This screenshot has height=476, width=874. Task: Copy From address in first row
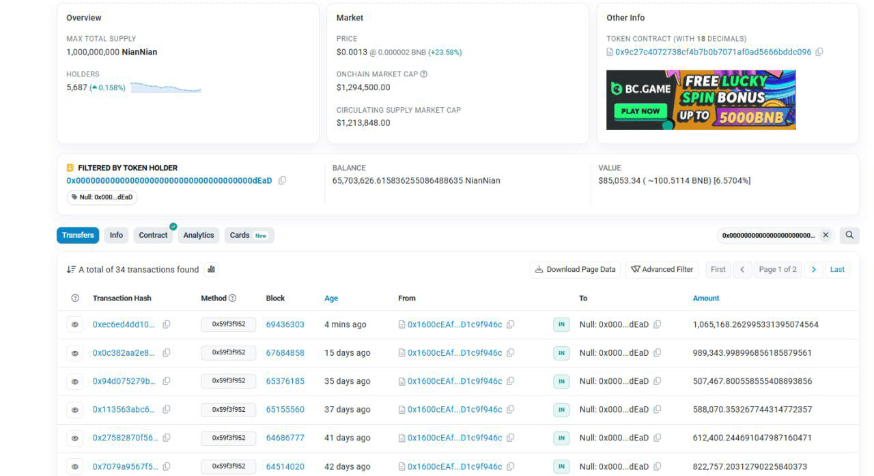point(511,324)
